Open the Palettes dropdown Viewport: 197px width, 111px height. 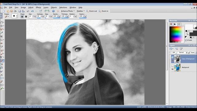pyautogui.click(x=81, y=11)
